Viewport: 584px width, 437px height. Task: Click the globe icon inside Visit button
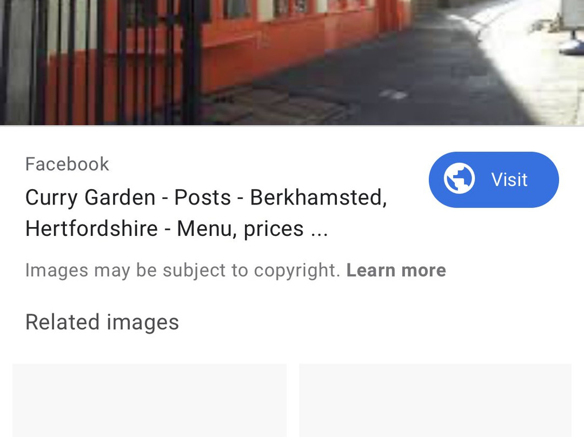[x=459, y=178]
